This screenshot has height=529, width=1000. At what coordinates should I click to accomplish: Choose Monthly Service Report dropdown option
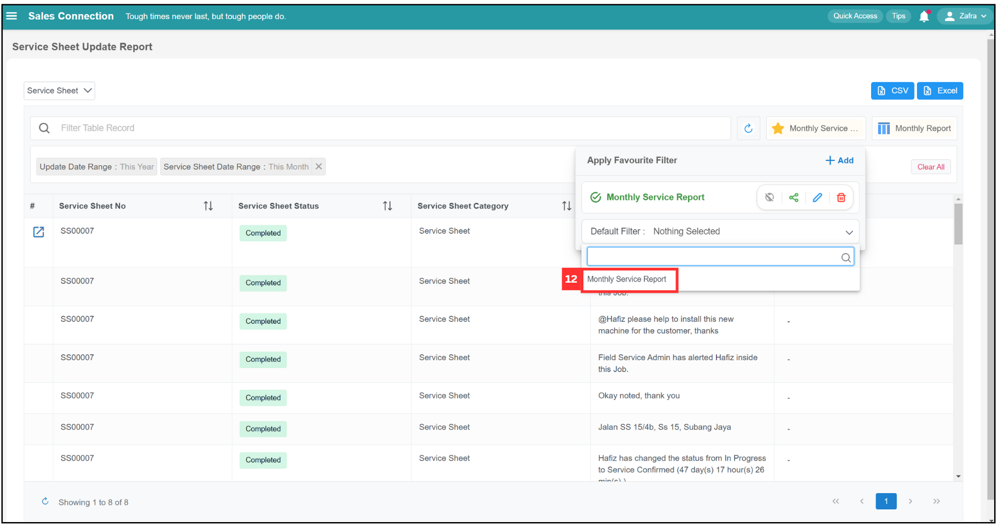pos(627,279)
